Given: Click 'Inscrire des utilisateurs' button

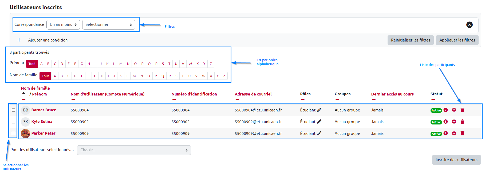Looking at the screenshot, I should pos(456,160).
